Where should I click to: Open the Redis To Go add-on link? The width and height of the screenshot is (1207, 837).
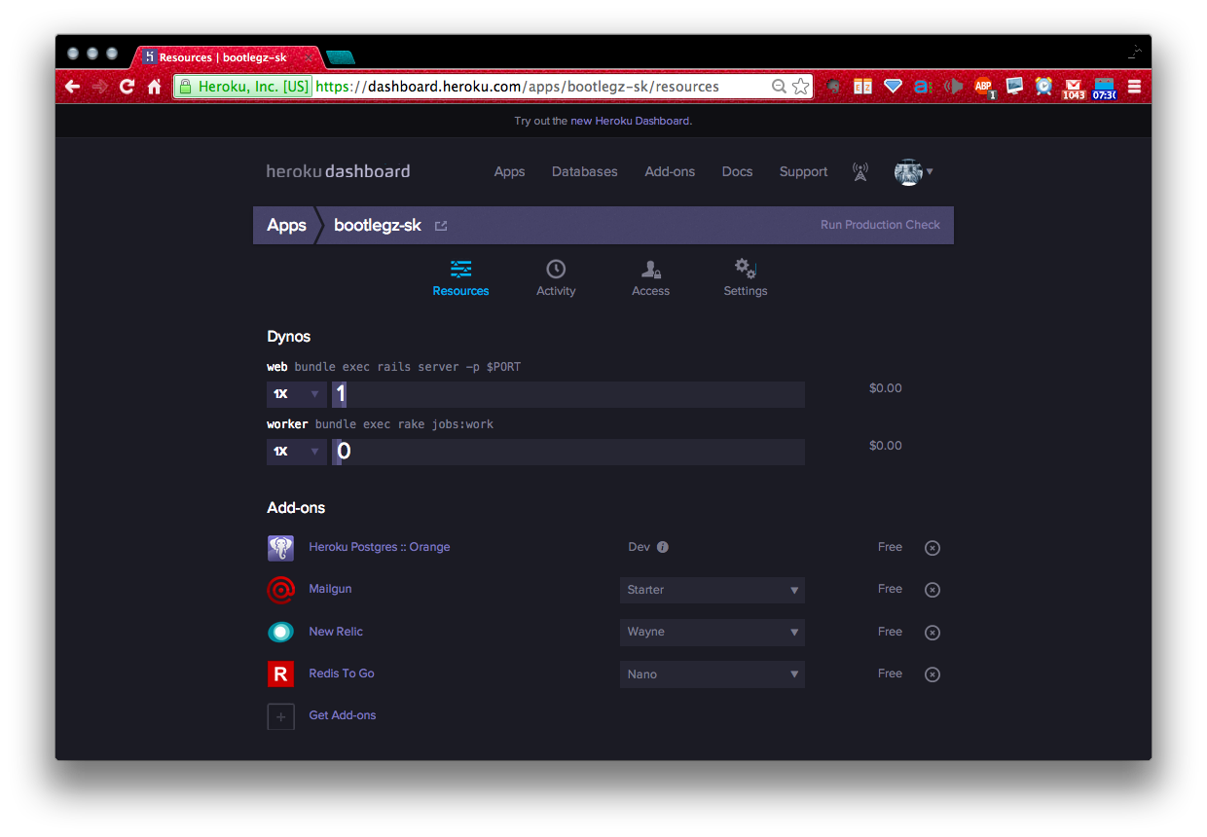tap(342, 673)
